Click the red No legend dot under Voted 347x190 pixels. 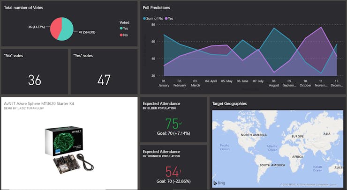tap(121, 35)
